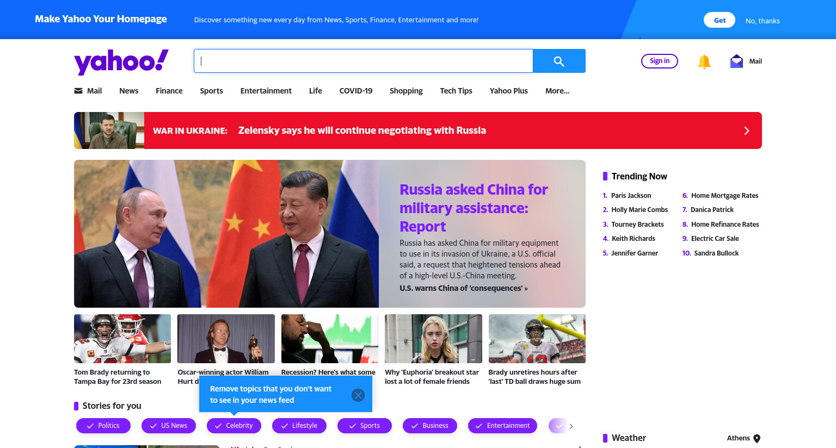Toggle the Lifestyle topic chip

click(x=299, y=426)
